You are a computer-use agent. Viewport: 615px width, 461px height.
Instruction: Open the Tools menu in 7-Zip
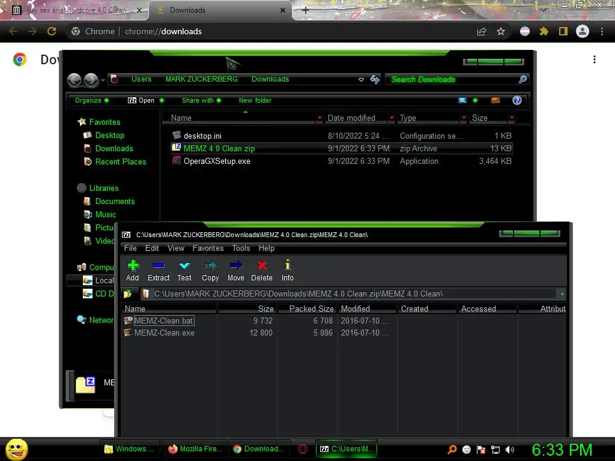click(x=241, y=248)
